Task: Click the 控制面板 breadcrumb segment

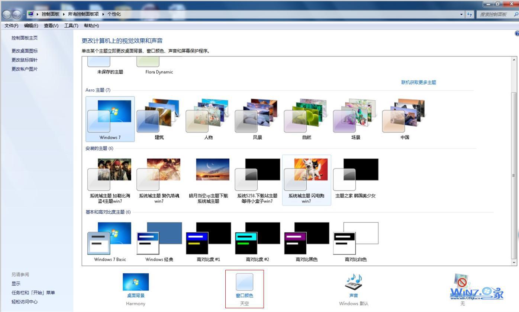Action: [x=51, y=14]
